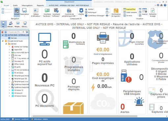Click the printer icon above Coût d'impression
Screen dimensions: 168x121
click(103, 38)
